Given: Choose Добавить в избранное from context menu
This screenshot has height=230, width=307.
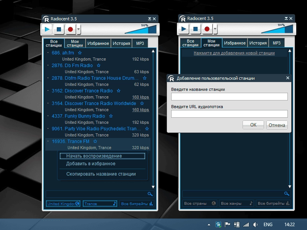Looking at the screenshot, I should pos(102,164).
